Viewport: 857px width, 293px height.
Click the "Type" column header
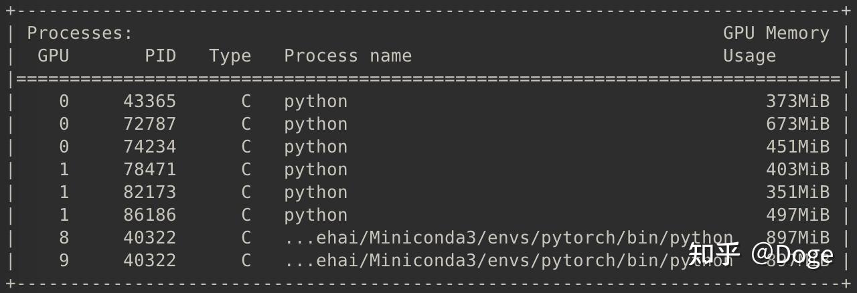tap(230, 56)
